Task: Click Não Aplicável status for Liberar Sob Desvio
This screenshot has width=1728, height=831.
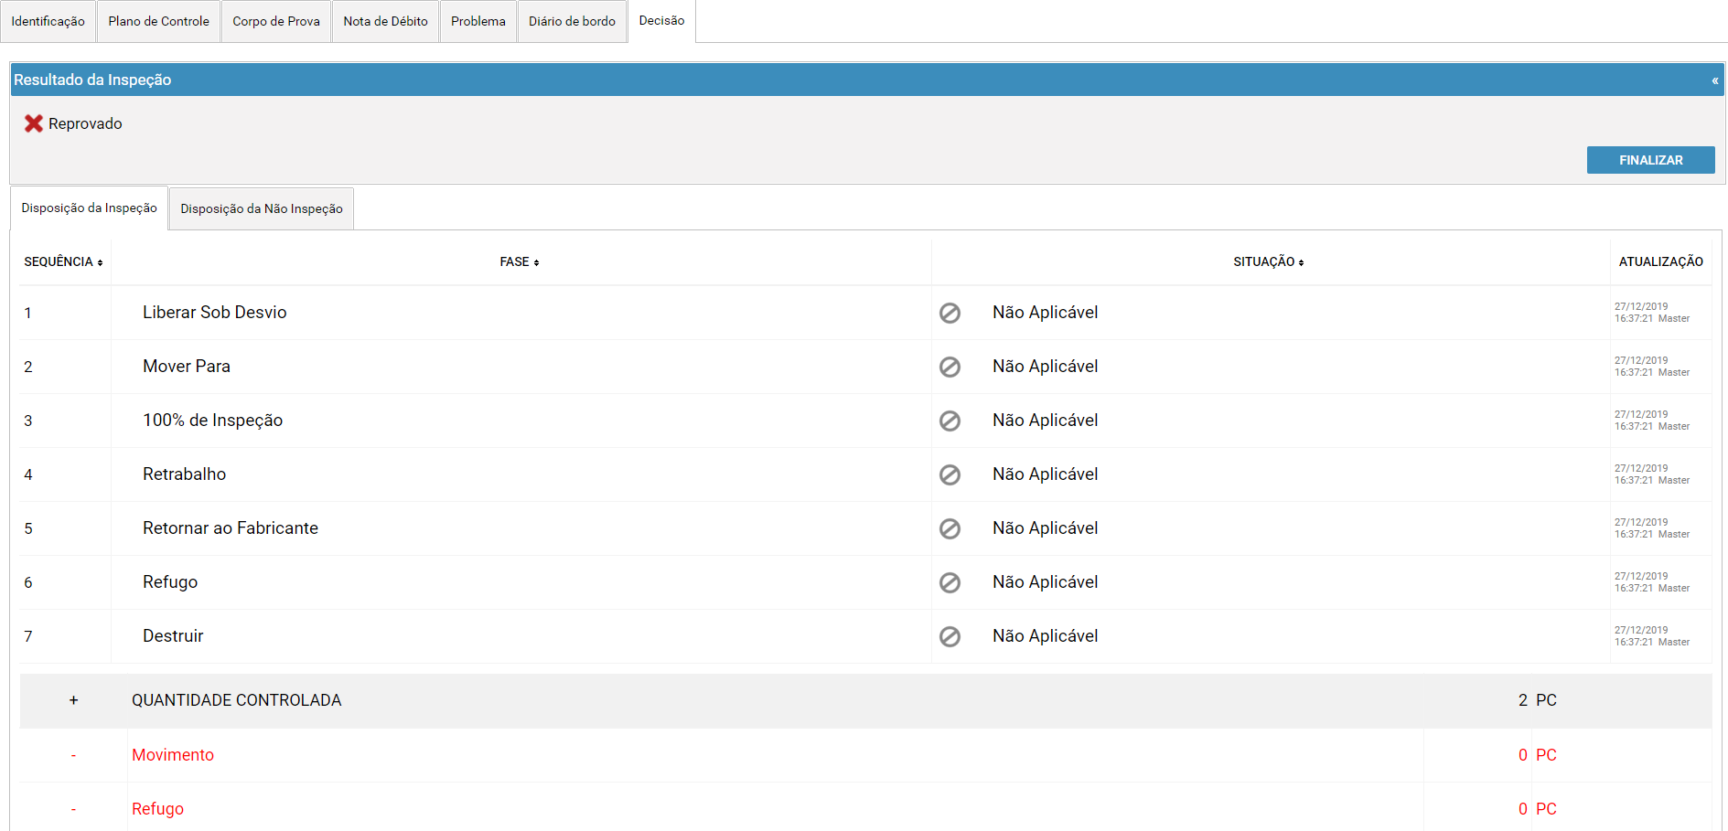Action: [1045, 313]
